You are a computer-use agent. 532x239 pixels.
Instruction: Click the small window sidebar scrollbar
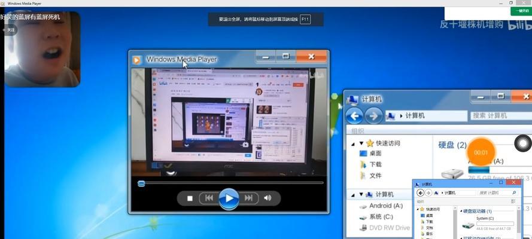455,222
